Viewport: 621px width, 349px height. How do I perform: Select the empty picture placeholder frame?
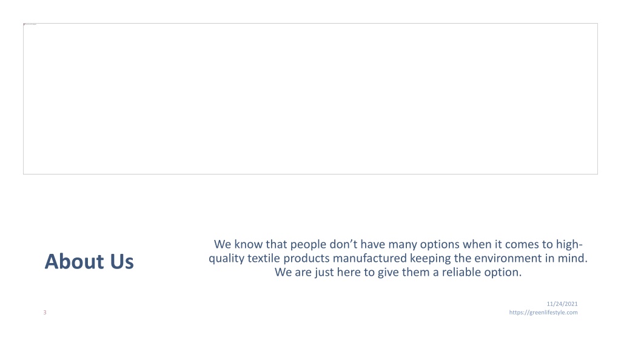click(310, 99)
